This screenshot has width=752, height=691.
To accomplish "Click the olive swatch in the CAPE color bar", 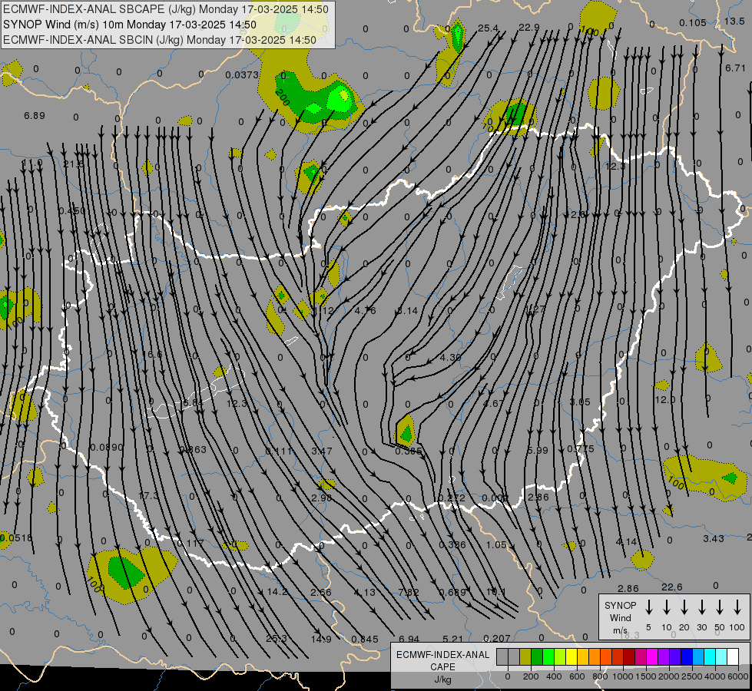I will (x=525, y=657).
